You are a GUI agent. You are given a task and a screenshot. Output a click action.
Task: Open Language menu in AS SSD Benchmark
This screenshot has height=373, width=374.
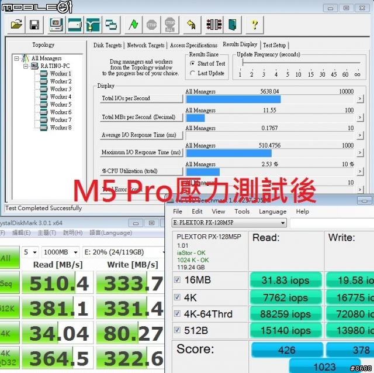273,211
